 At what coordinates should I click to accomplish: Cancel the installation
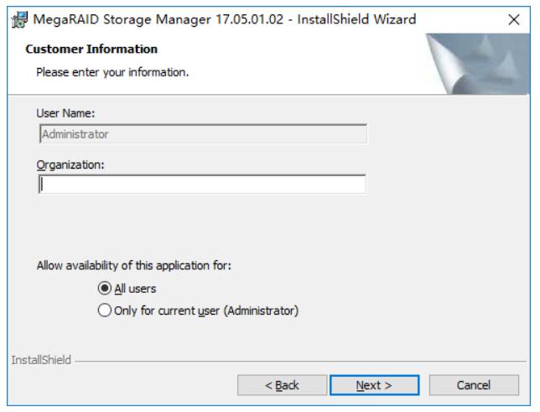pyautogui.click(x=474, y=385)
